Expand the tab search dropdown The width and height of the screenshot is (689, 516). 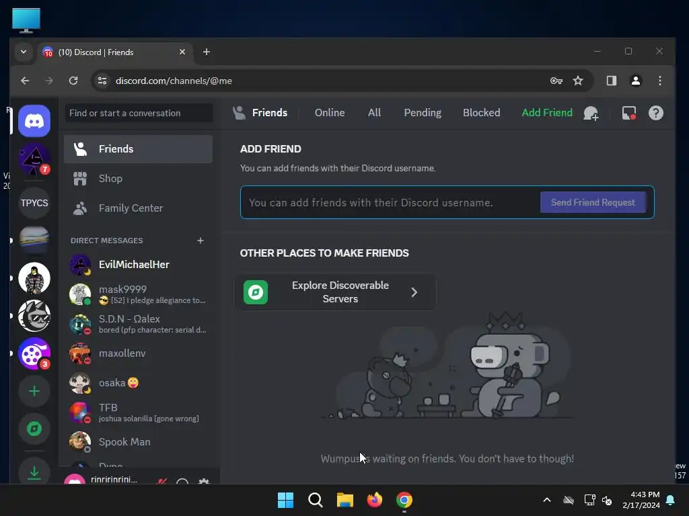[24, 52]
